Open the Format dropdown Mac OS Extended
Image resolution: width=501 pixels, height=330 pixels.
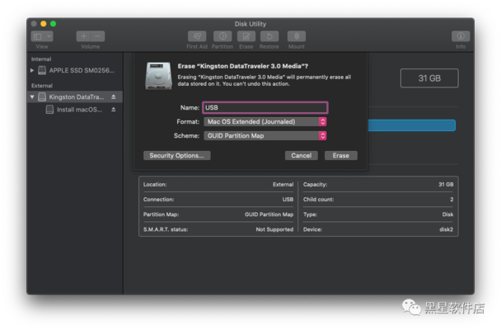coord(265,121)
